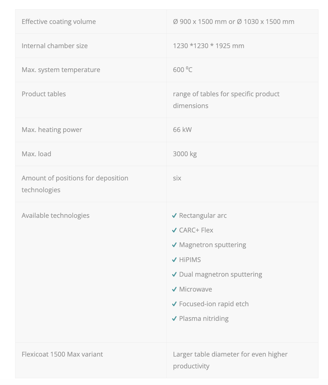328x385 pixels.
Task: Click the 3000 kg max load value
Action: click(185, 154)
